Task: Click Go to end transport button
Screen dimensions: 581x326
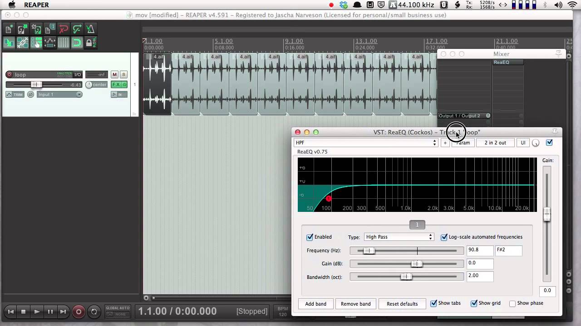Action: coord(64,312)
